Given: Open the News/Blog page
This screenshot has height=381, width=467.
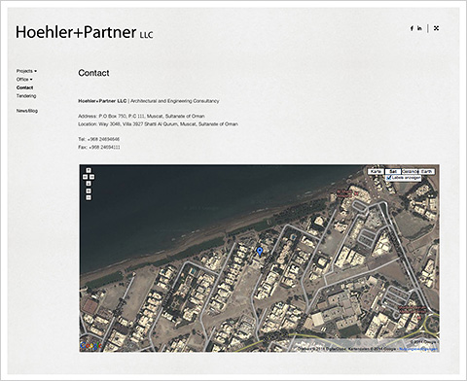Looking at the screenshot, I should pos(27,111).
